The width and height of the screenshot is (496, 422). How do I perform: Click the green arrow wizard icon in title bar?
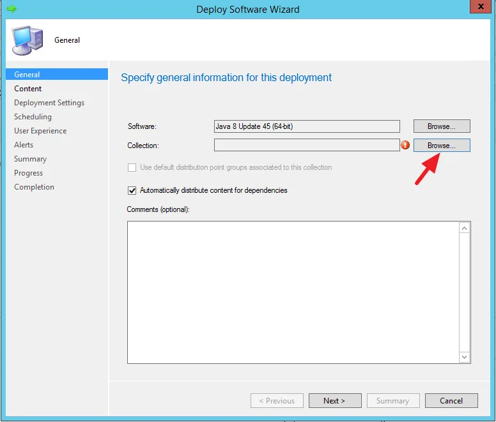click(x=12, y=8)
